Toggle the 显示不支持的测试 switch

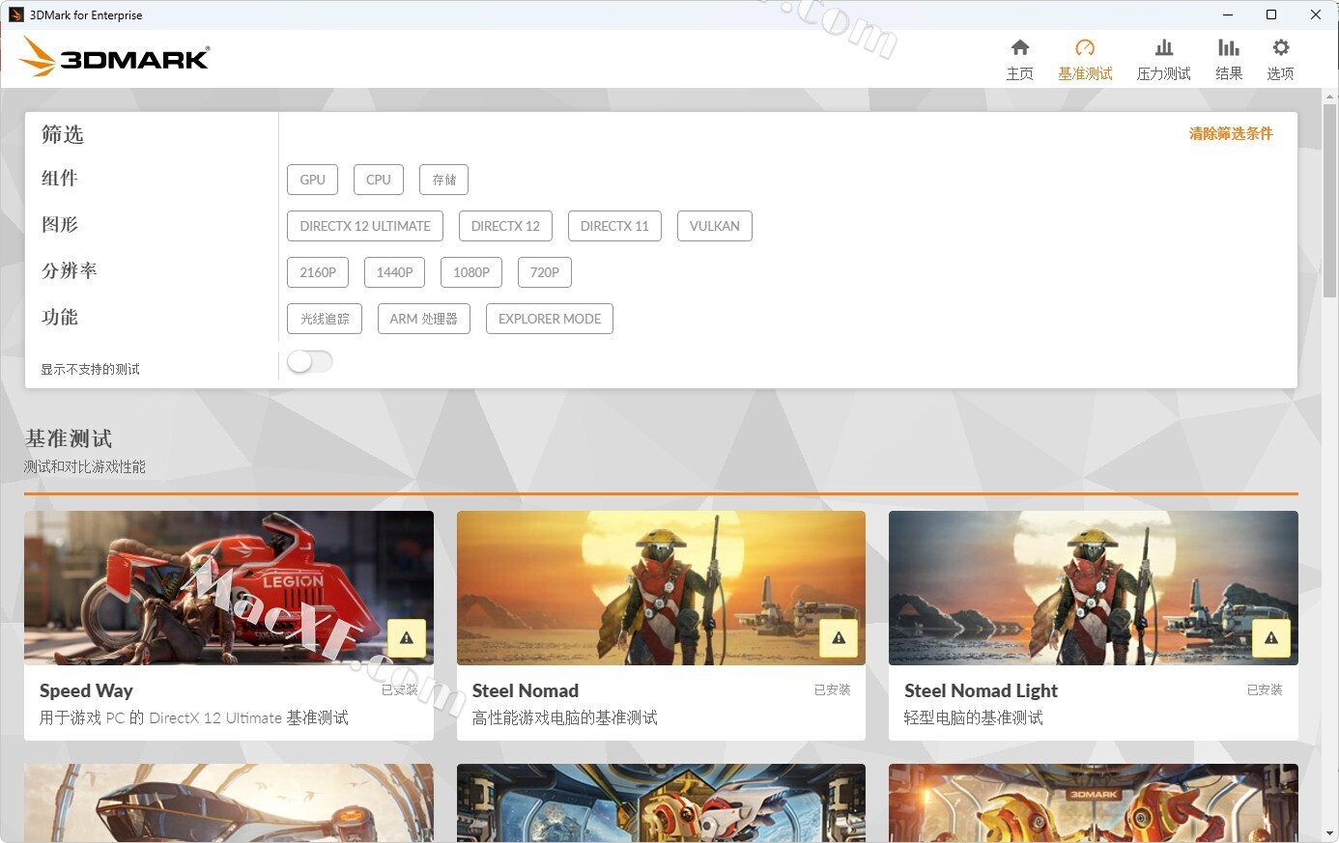[x=309, y=361]
